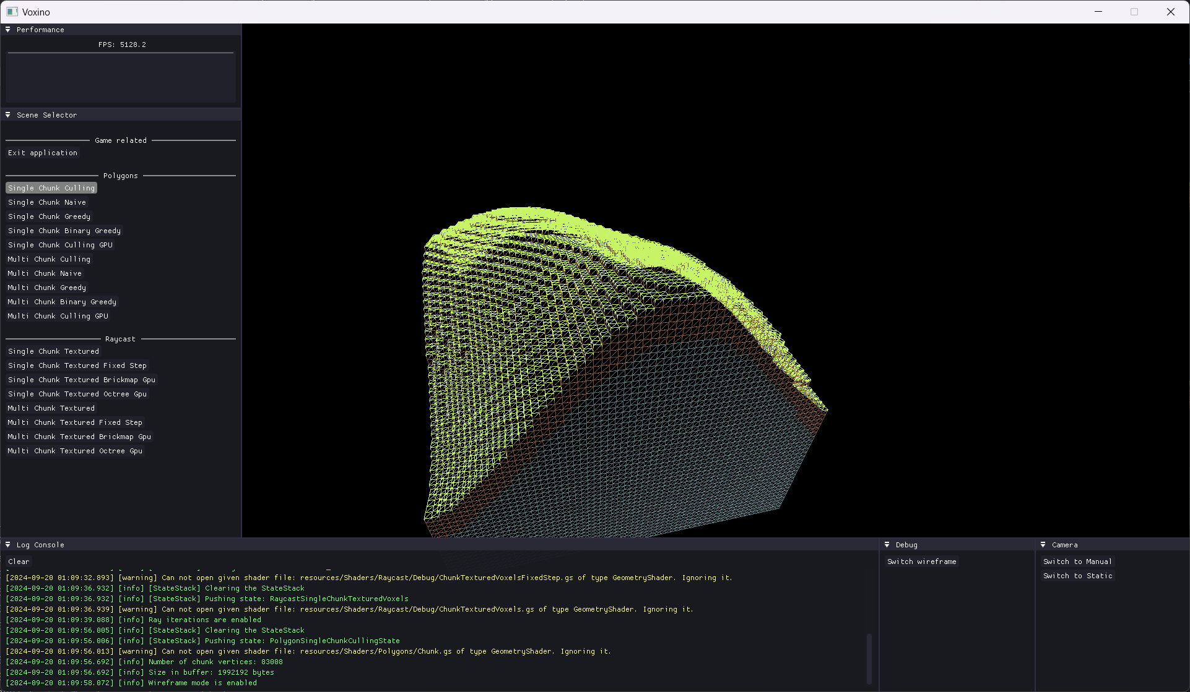The image size is (1190, 692).
Task: Click the FPS performance graph area
Action: 121,77
